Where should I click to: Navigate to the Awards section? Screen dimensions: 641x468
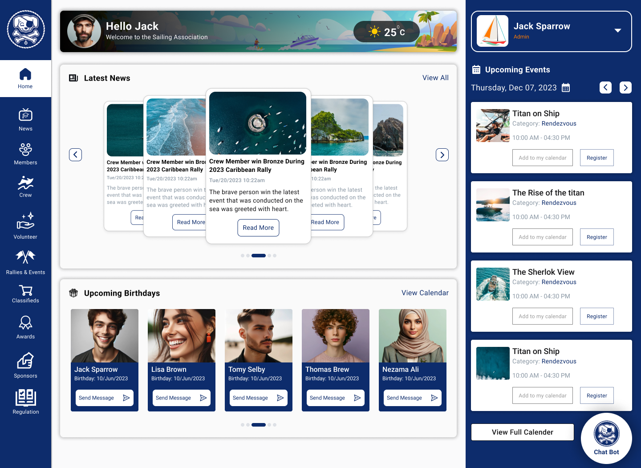pyautogui.click(x=25, y=327)
